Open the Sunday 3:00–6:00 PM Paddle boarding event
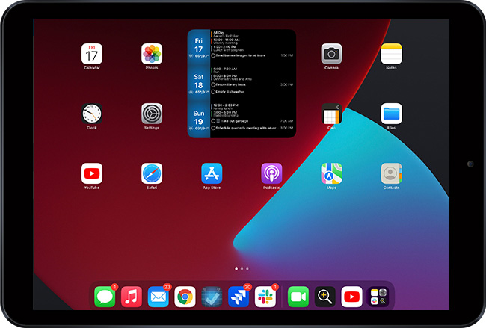The width and height of the screenshot is (486, 328). coord(225,114)
